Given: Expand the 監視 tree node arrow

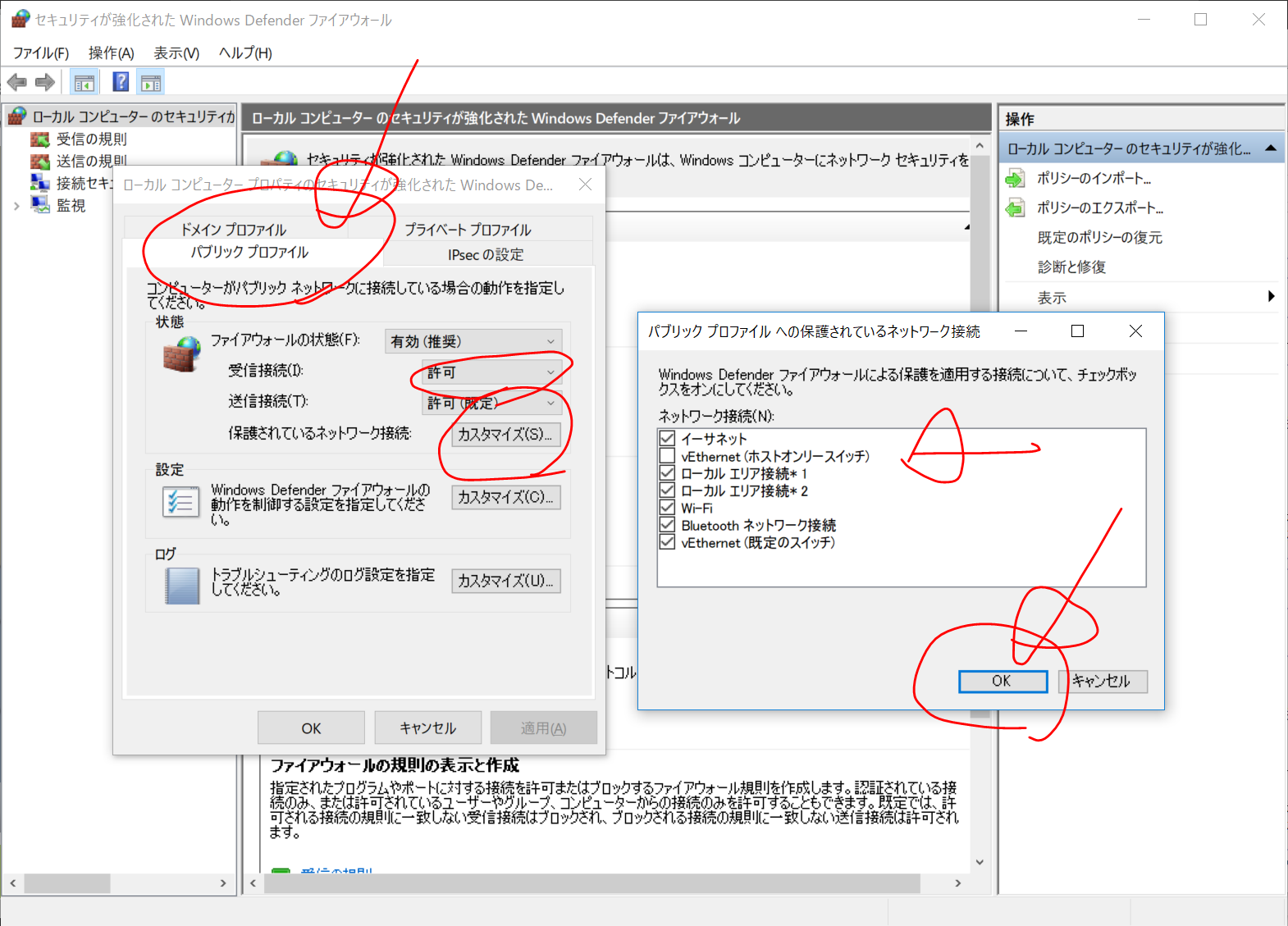Looking at the screenshot, I should click(x=16, y=206).
